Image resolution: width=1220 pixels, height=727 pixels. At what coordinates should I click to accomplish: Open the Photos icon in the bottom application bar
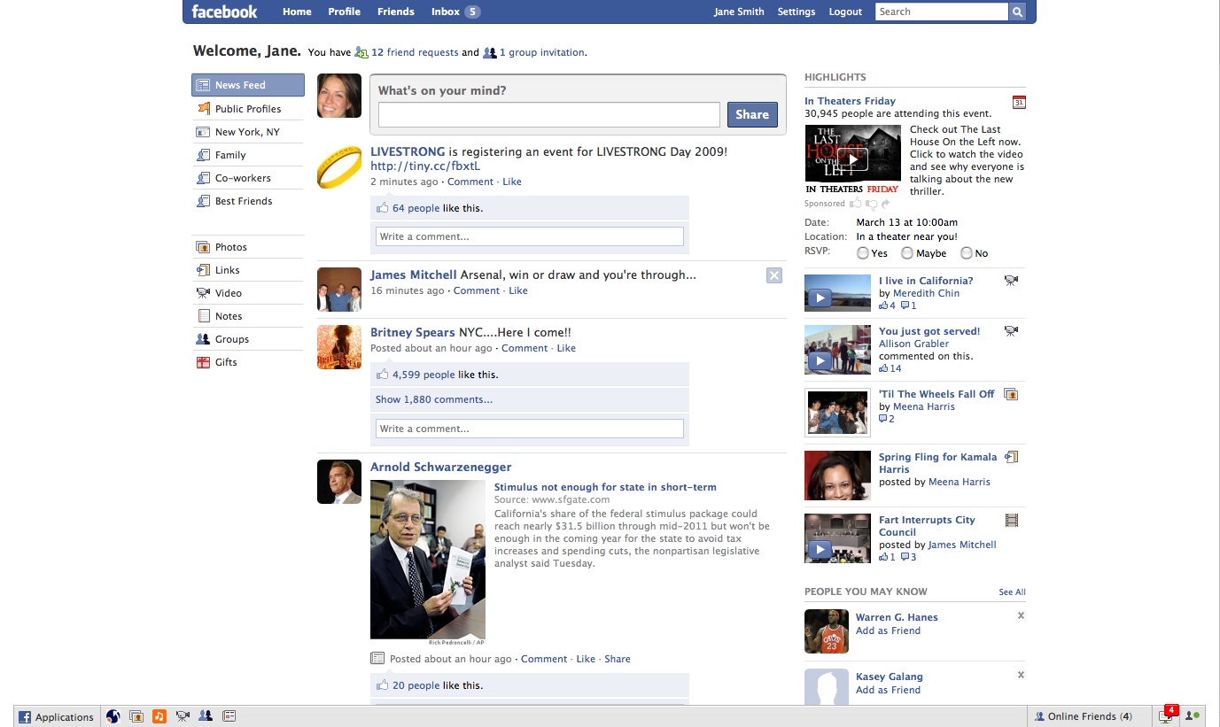pyautogui.click(x=136, y=715)
